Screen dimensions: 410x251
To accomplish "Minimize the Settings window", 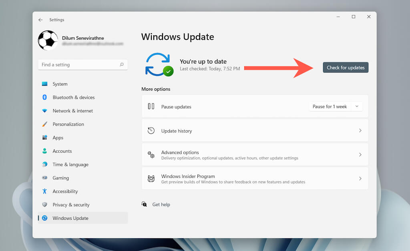I will tap(338, 17).
